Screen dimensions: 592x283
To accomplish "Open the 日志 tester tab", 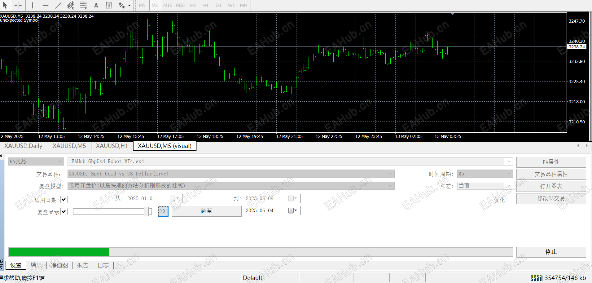I will pyautogui.click(x=103, y=265).
